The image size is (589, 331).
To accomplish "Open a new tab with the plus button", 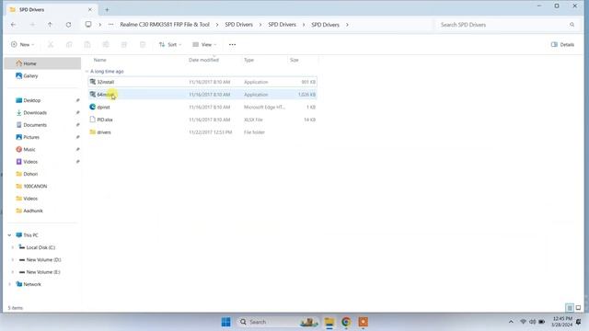I will 107,10.
